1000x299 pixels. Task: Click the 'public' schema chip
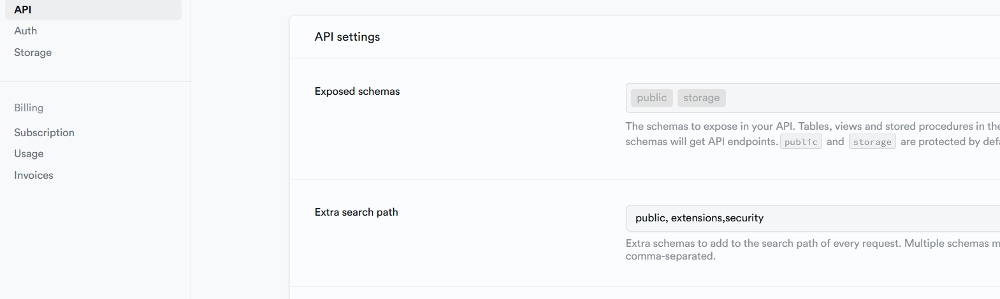tap(651, 98)
